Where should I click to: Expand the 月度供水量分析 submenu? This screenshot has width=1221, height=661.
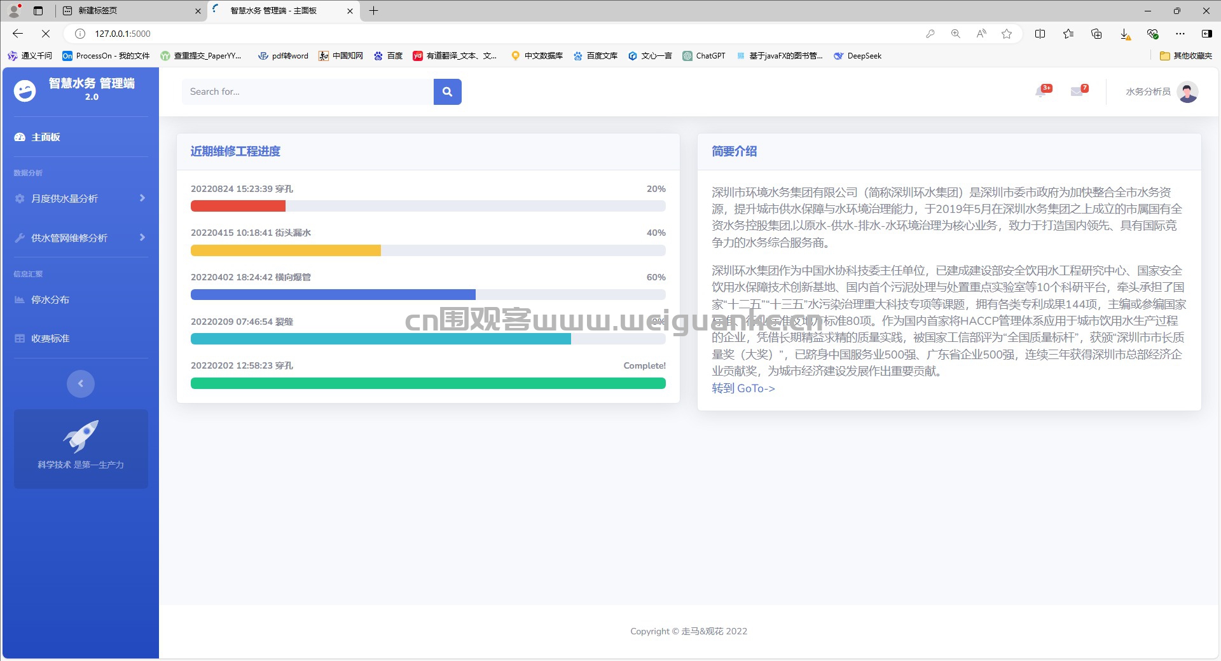(x=81, y=198)
